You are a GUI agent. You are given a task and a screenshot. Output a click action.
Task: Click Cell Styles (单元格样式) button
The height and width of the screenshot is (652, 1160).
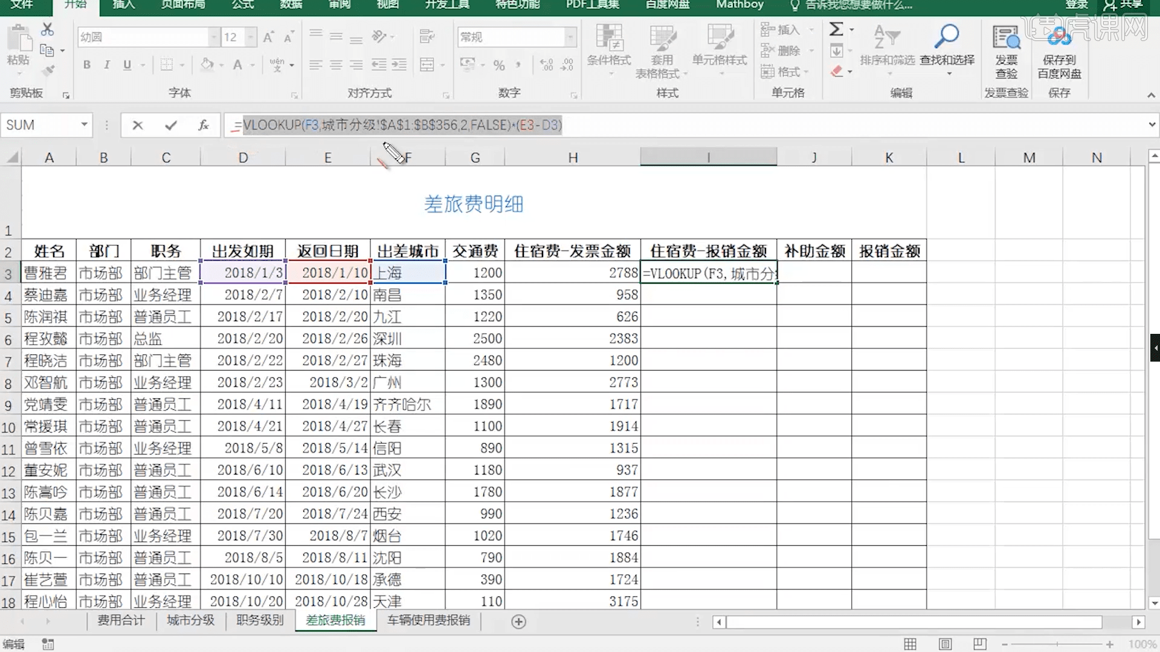(720, 51)
